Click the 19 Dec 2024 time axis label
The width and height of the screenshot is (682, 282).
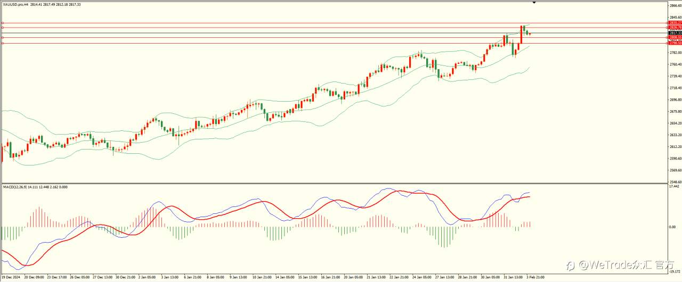pos(10,277)
